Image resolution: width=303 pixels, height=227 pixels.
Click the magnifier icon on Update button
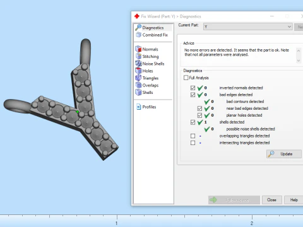[271, 154]
